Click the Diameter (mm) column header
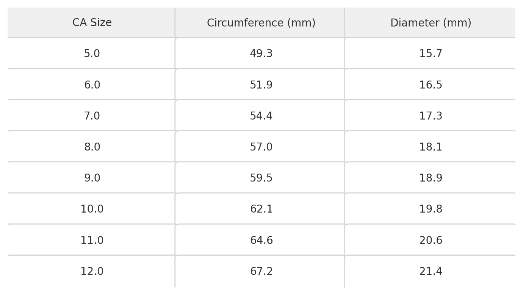 click(431, 23)
